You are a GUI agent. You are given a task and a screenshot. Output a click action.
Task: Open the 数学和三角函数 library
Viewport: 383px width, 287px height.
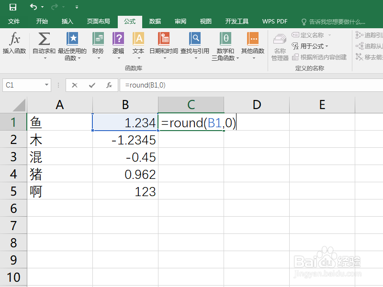(225, 46)
